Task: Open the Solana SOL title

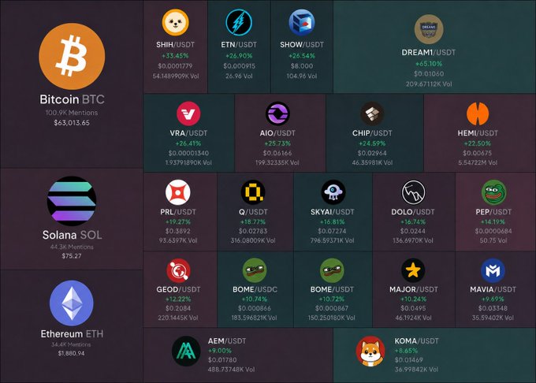Action: click(72, 235)
